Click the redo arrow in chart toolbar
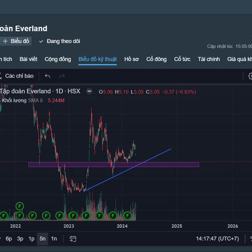Viewport: 252px width, 252px height. [62, 76]
